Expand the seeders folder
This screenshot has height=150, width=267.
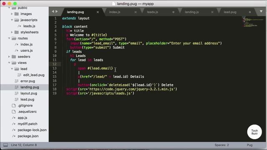click(x=9, y=57)
